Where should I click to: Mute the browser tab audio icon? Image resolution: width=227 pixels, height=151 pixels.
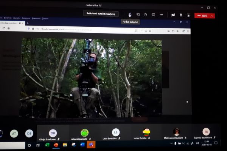tap(20, 23)
